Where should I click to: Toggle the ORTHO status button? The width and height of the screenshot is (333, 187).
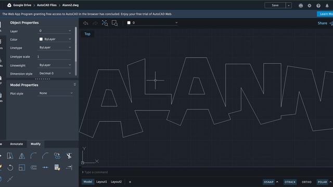(x=306, y=182)
